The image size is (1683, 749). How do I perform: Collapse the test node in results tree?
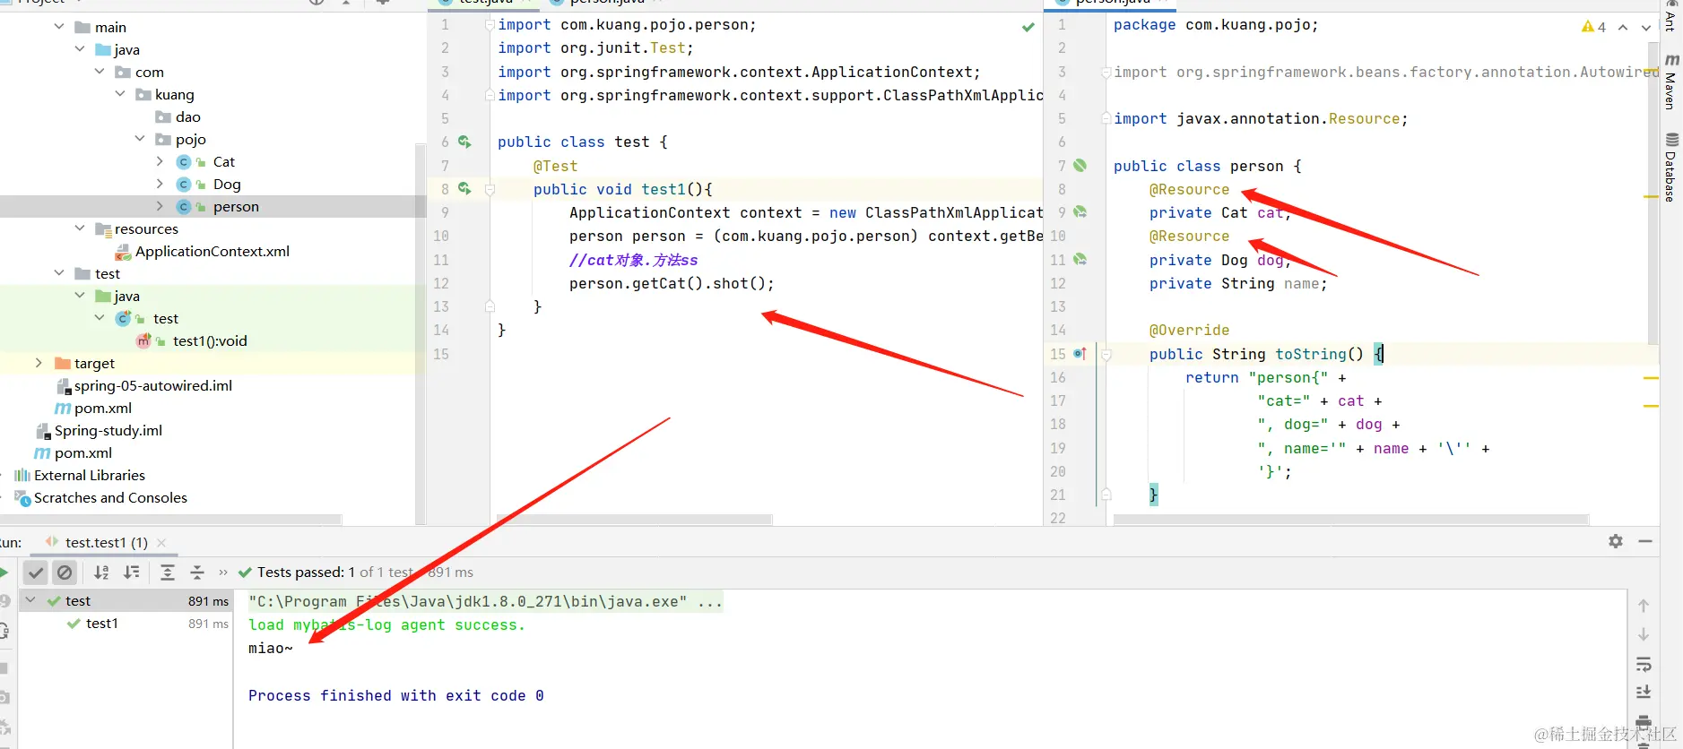[x=30, y=600]
